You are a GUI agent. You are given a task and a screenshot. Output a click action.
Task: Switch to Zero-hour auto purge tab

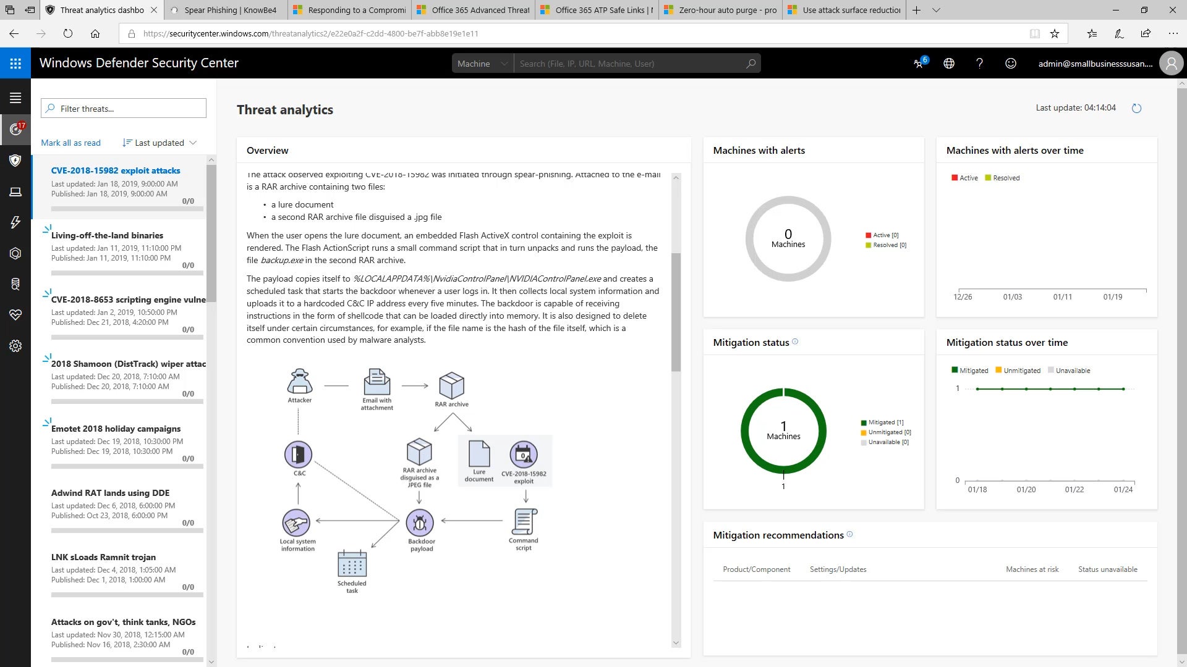tap(720, 10)
